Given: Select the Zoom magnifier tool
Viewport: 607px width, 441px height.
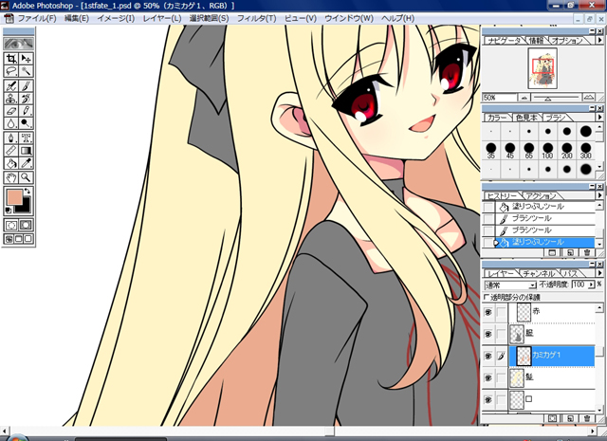Looking at the screenshot, I should pos(26,177).
